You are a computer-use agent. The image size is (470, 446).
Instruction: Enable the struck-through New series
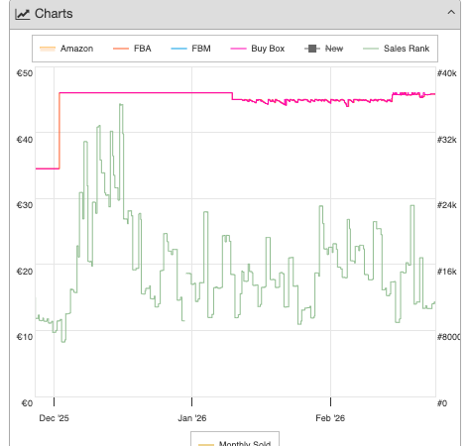click(x=324, y=49)
